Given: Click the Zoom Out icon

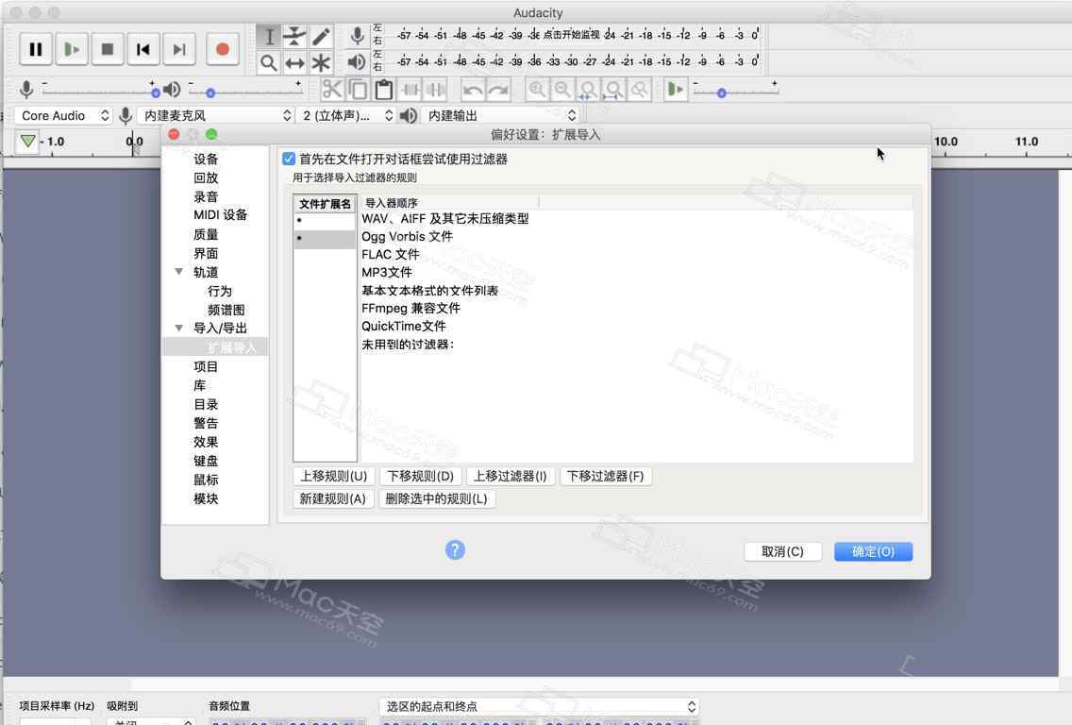Looking at the screenshot, I should tap(562, 90).
